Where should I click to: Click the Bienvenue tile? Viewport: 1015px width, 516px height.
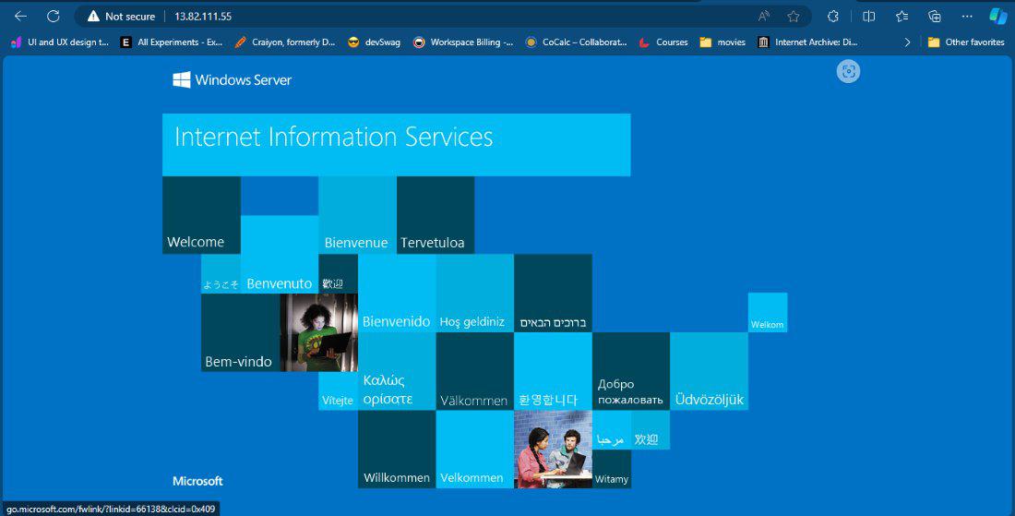coord(357,215)
